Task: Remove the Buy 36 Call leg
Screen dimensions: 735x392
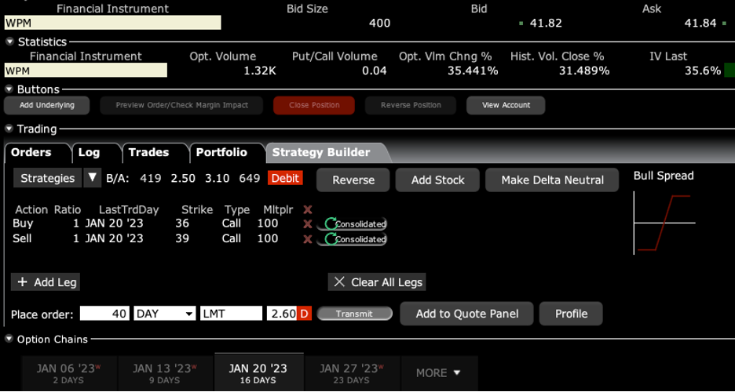Action: [x=308, y=224]
